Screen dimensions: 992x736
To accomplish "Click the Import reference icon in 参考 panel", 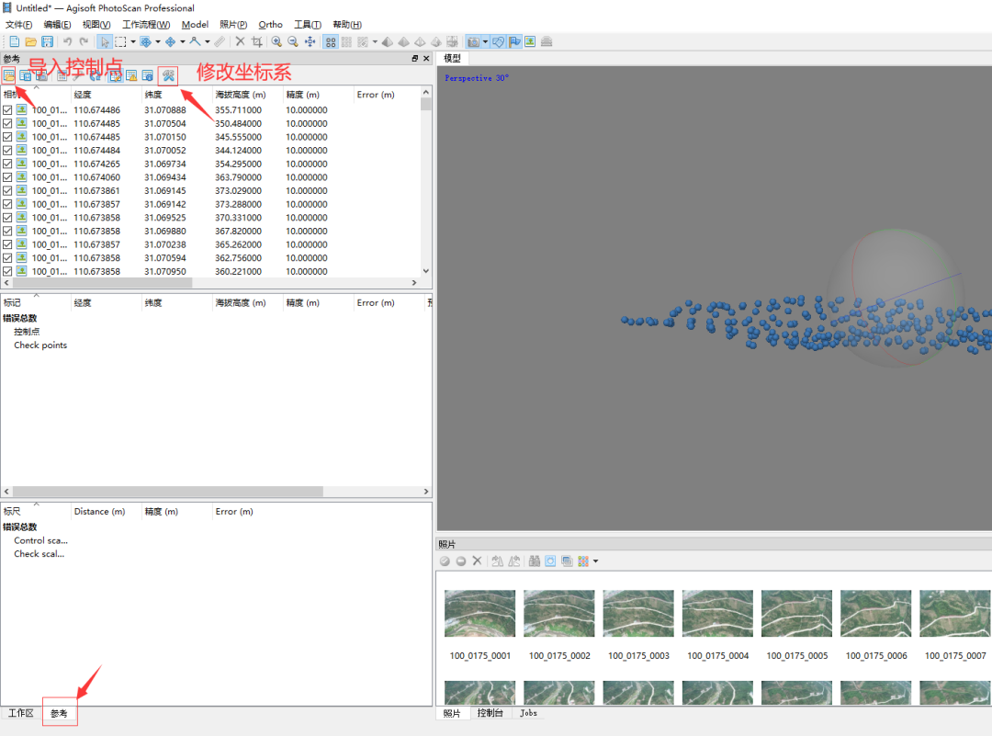I will tap(8, 76).
